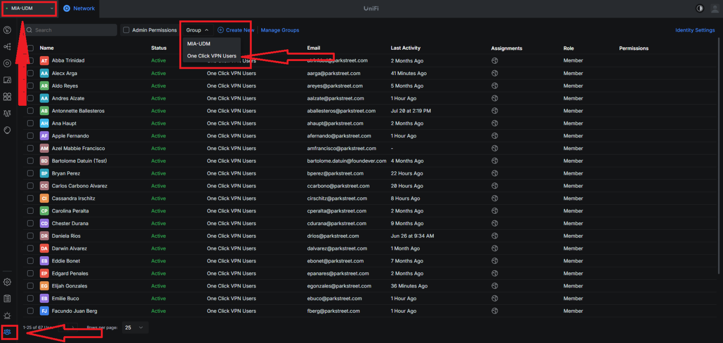Toggle the light/dark theme contrast icon
This screenshot has width=723, height=343.
(700, 8)
